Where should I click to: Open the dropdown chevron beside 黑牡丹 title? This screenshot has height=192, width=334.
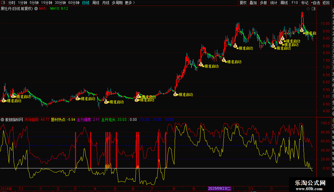[36, 9]
